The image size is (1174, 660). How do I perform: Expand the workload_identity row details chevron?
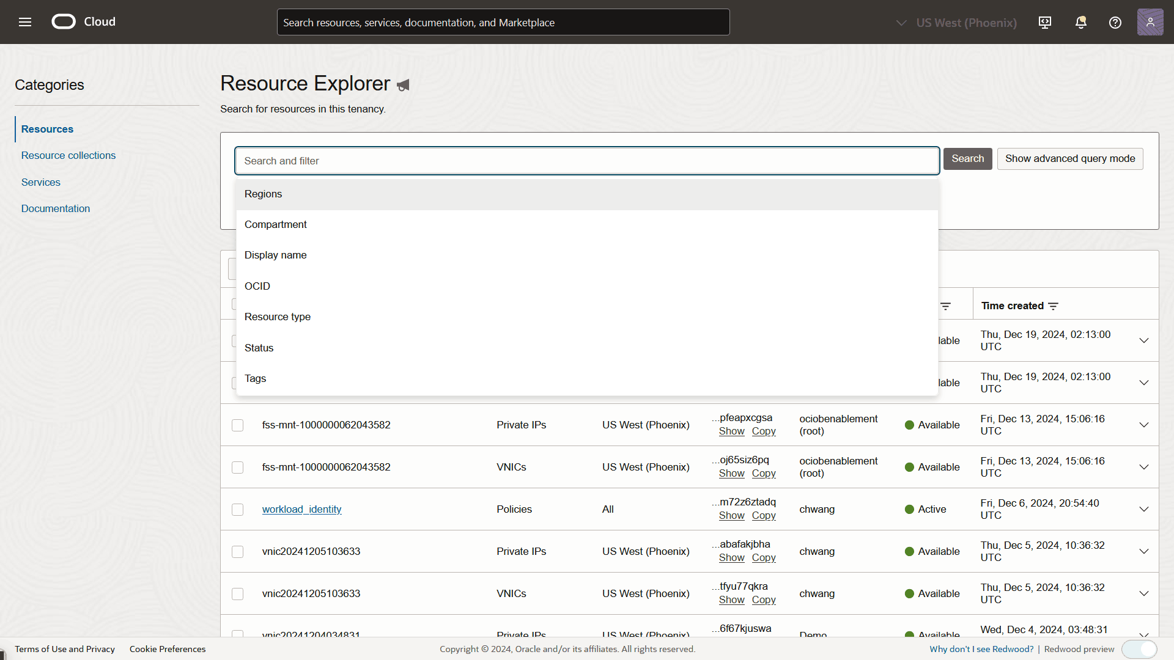(1143, 509)
